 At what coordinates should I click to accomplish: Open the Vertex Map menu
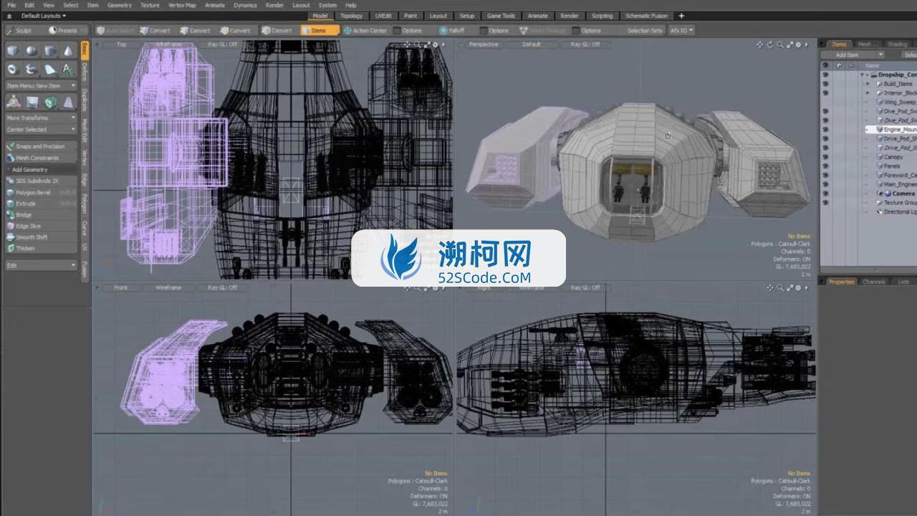[182, 5]
